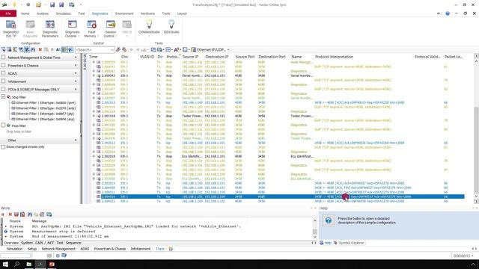Viewport: 479px width, 269px height.
Task: Collapse ADAS section arrow
Action: [x=76, y=73]
